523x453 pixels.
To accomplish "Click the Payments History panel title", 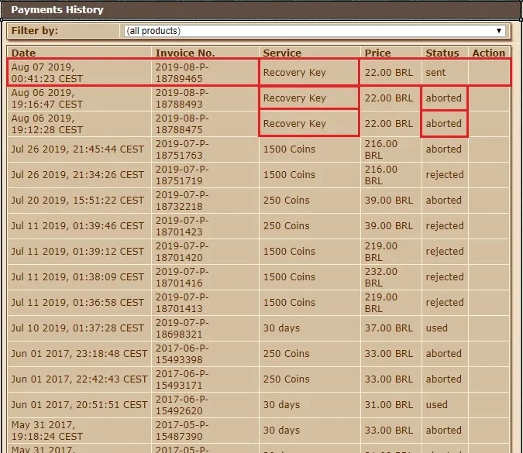I will click(x=57, y=9).
